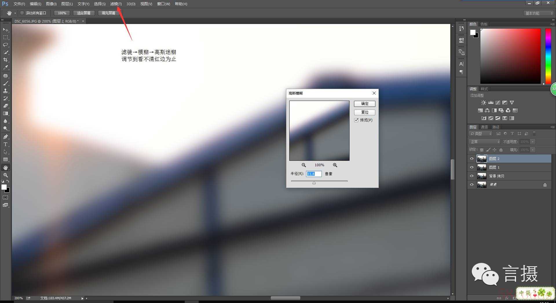The width and height of the screenshot is (556, 303).
Task: Toggle Scroll All Windows checkbox
Action: 22,13
